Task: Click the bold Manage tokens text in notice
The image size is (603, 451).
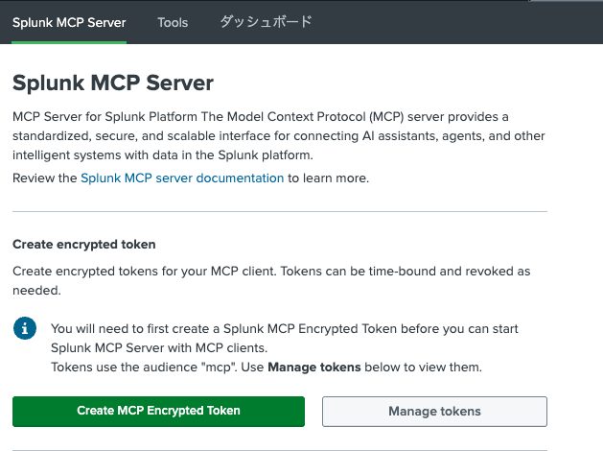Action: click(314, 368)
